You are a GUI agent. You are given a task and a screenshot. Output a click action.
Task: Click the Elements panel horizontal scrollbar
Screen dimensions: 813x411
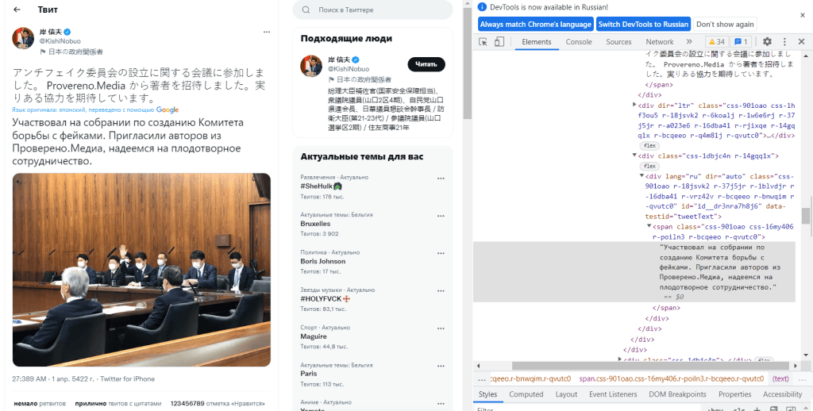tap(650, 366)
